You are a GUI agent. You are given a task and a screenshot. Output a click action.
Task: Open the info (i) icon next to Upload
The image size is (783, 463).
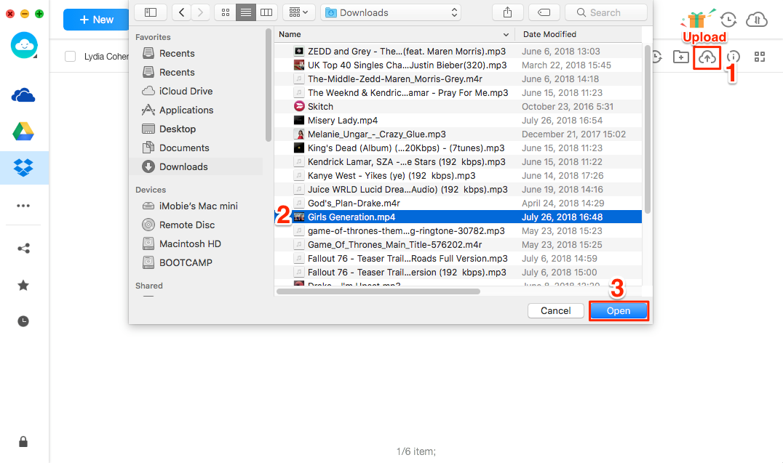(x=733, y=57)
